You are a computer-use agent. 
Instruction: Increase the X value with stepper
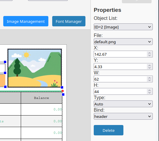coord(150,53)
